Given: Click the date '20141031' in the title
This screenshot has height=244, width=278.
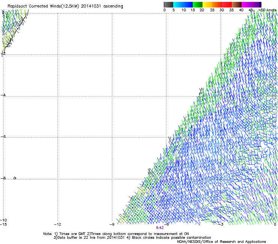Looking at the screenshot, I should pyautogui.click(x=91, y=6).
